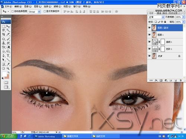This screenshot has height=139, width=186.
Task: Open the opacity slider arrow
Action: [183, 17]
